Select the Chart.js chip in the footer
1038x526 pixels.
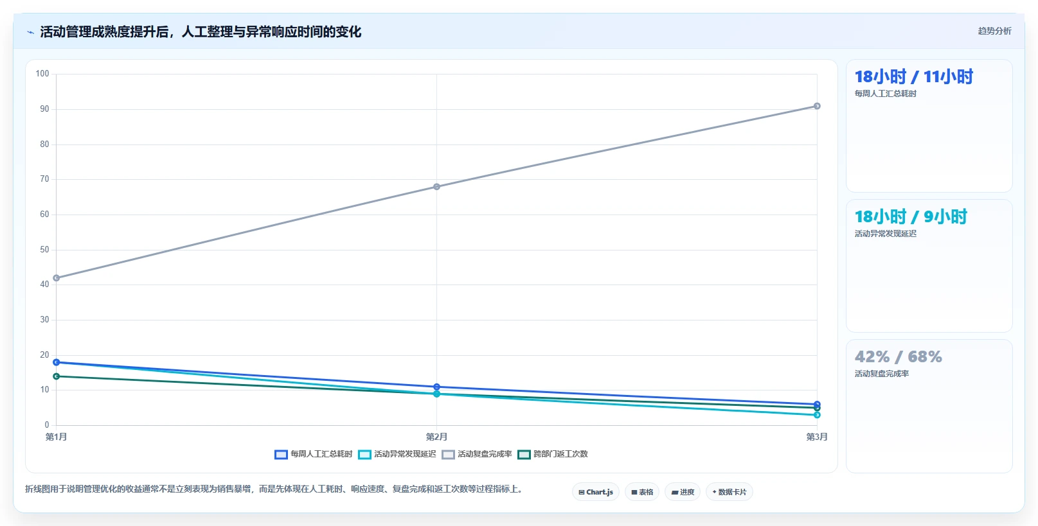[x=596, y=492]
